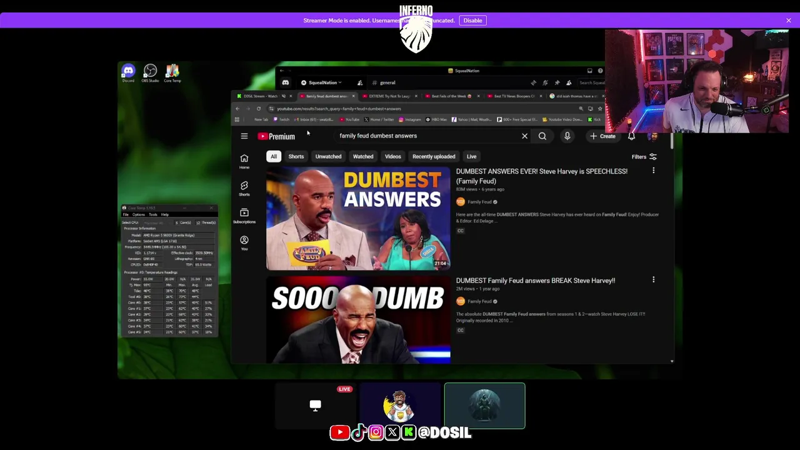Open Tools menu in Core Temp
Viewport: 800px width, 450px height.
[x=152, y=214]
